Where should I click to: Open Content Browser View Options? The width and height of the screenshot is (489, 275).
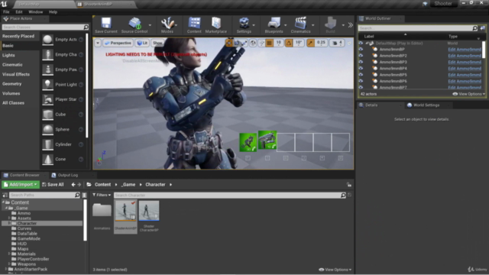click(335, 270)
